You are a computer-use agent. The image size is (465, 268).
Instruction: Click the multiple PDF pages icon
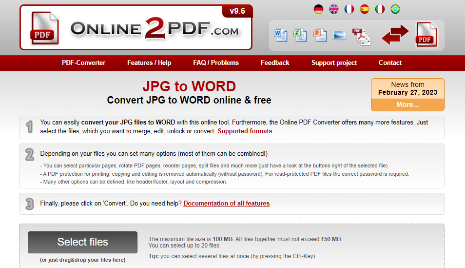coord(361,37)
